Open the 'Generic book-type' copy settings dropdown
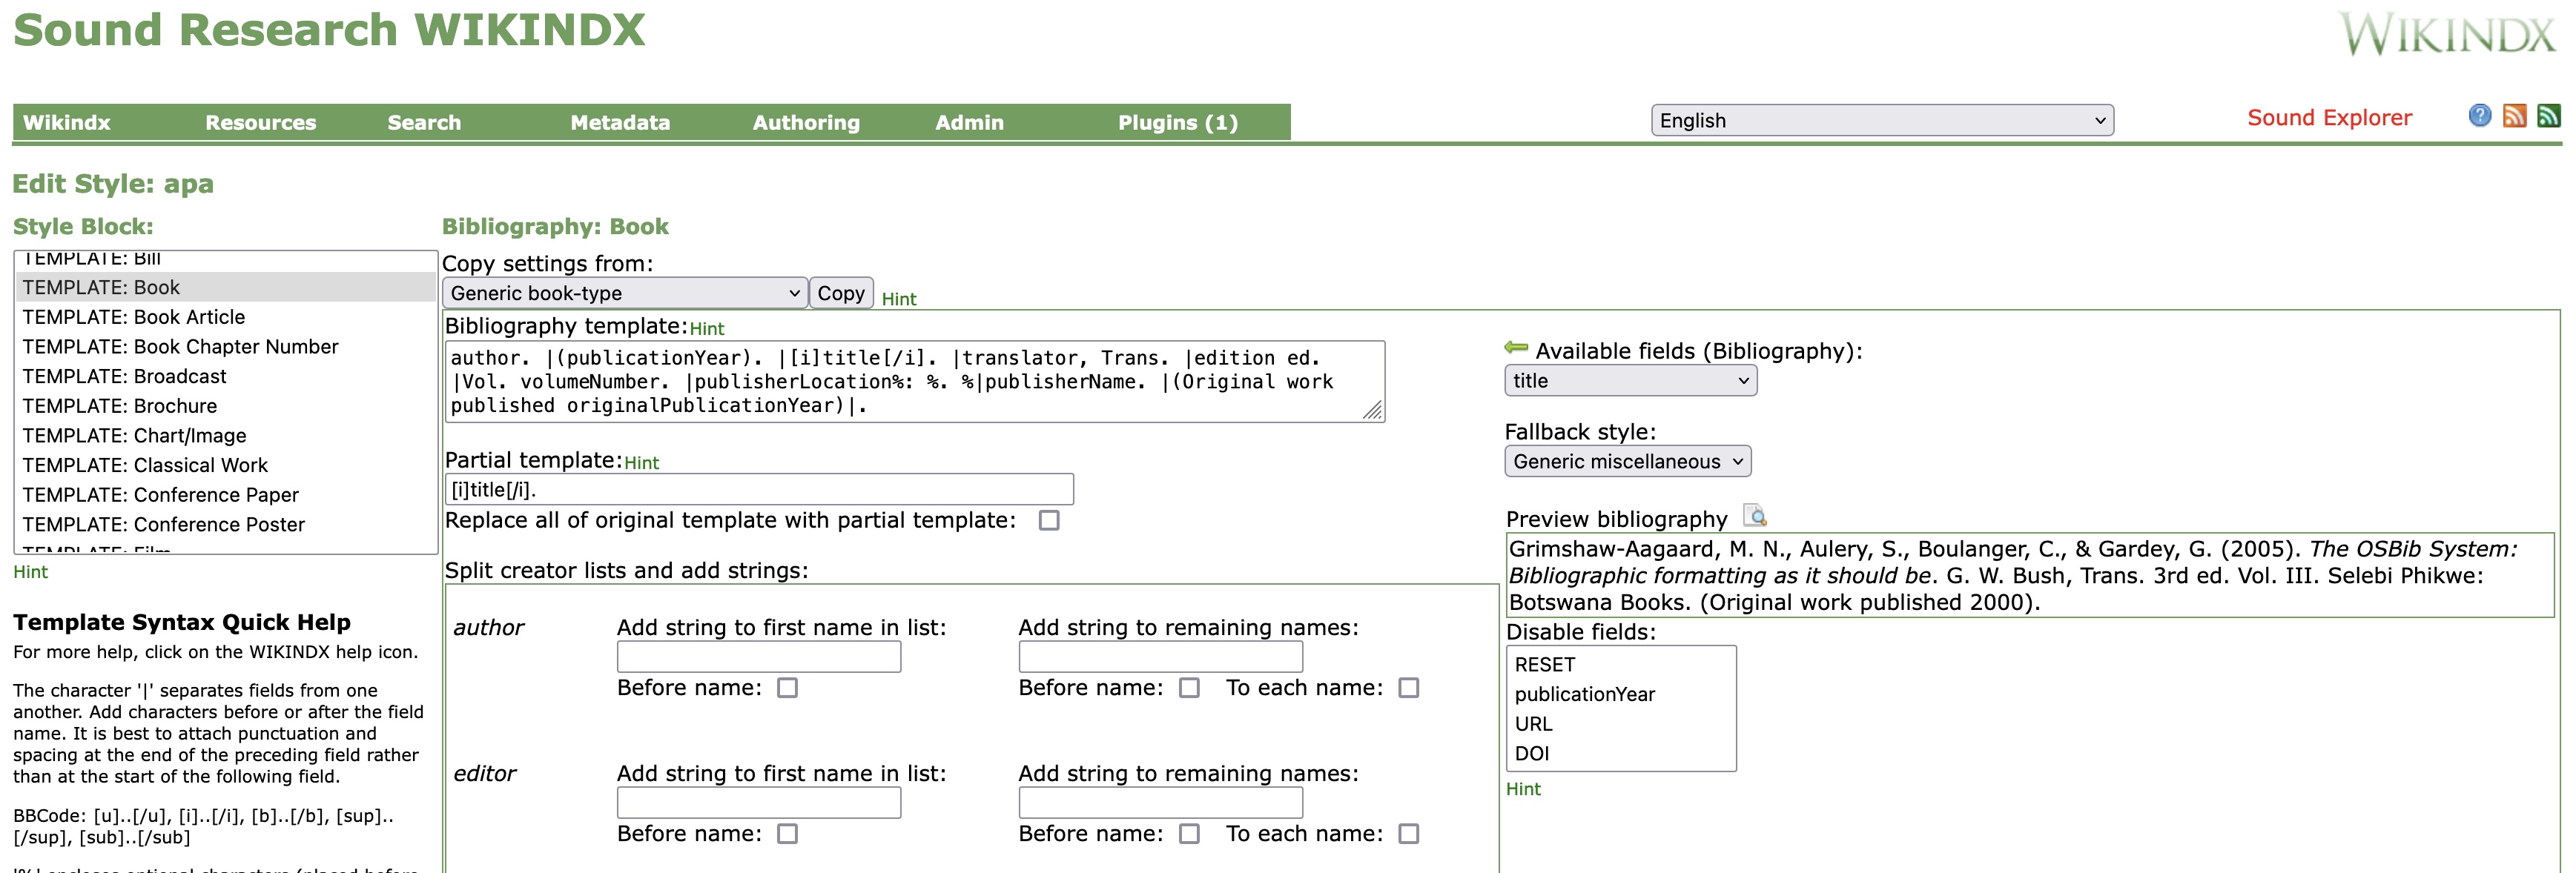Screen dimensions: 2576x873 point(624,293)
